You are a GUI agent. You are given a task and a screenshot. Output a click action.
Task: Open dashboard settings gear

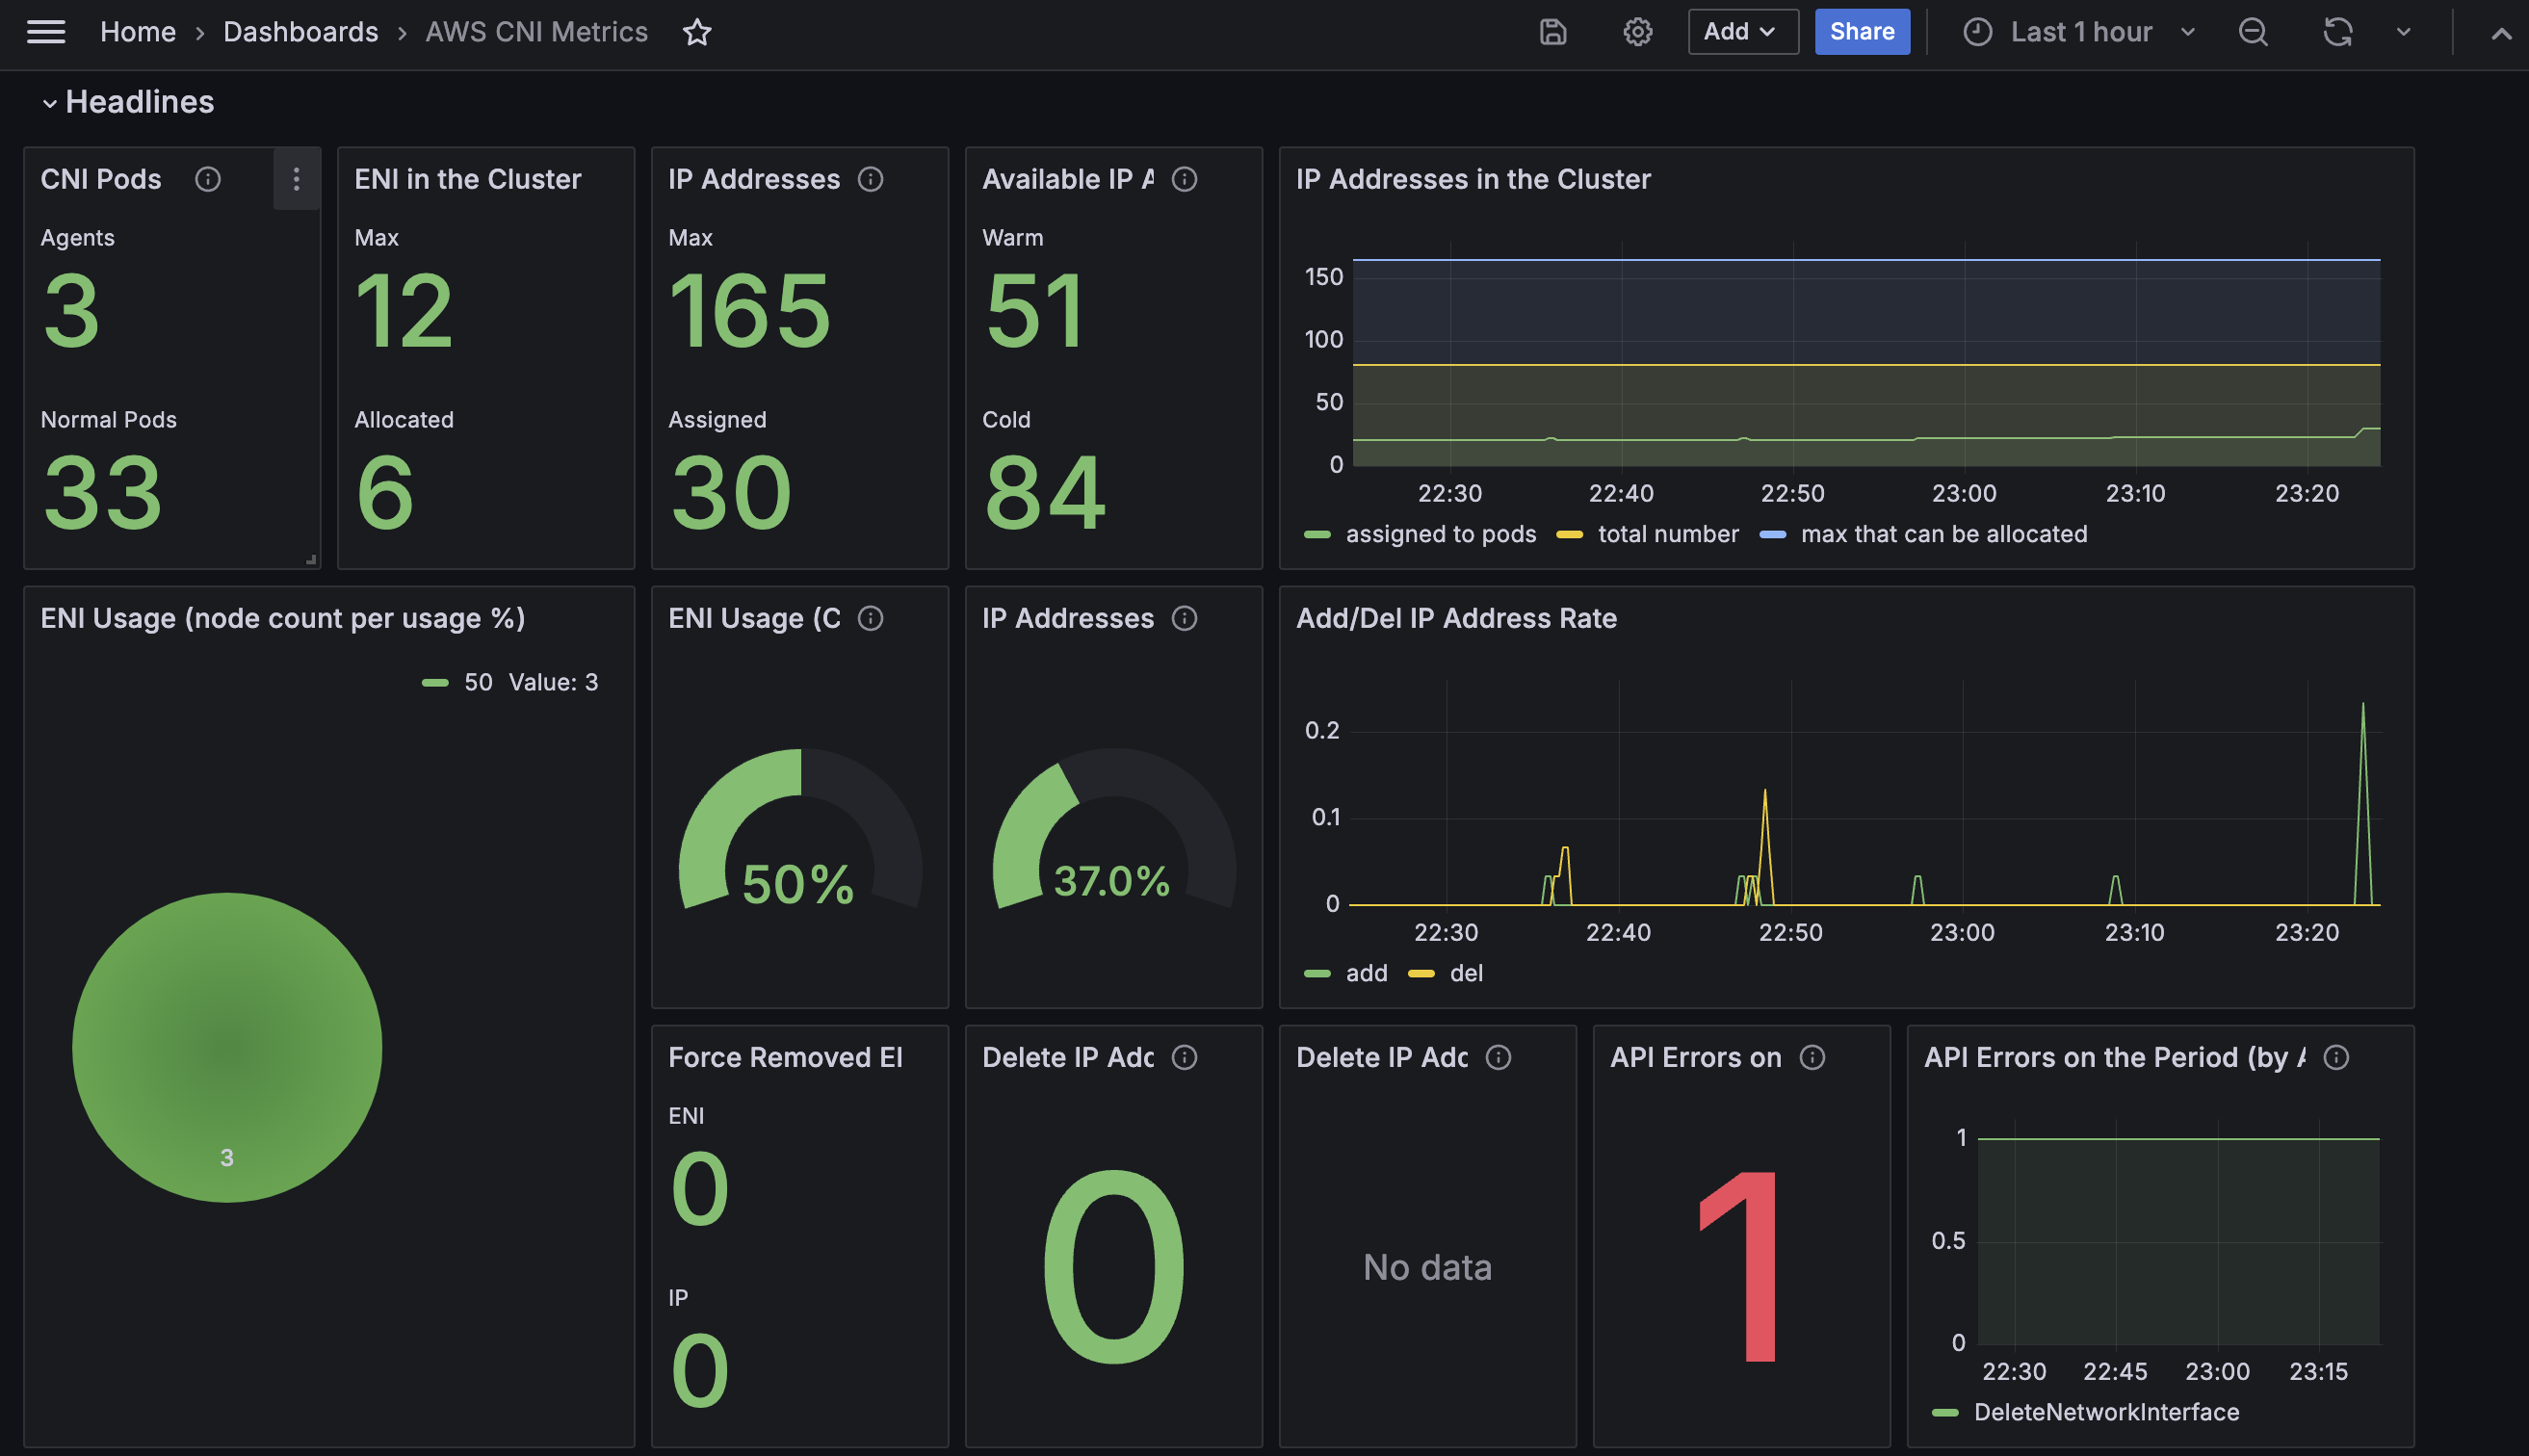tap(1637, 32)
